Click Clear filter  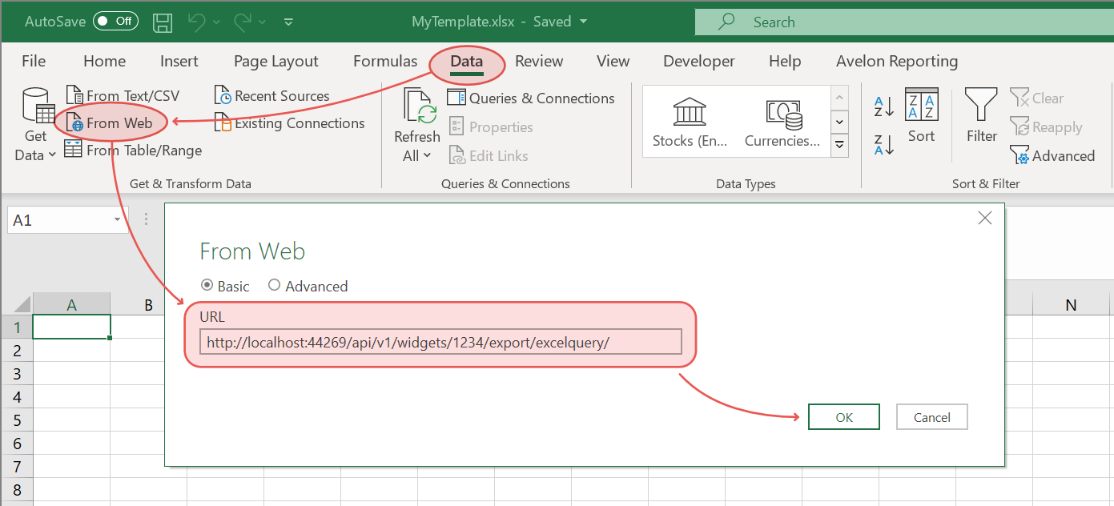[1037, 98]
